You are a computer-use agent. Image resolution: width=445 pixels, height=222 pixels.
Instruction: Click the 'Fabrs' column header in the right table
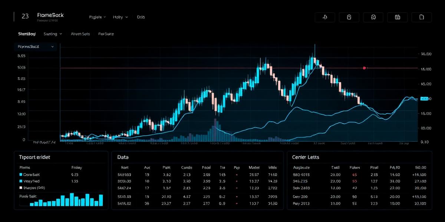pos(355,167)
